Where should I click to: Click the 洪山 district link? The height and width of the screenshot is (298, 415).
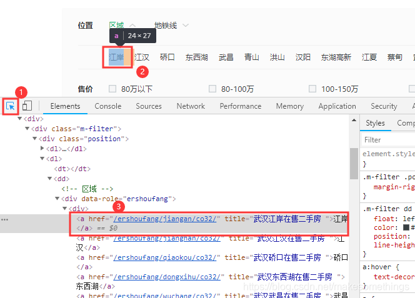click(277, 57)
